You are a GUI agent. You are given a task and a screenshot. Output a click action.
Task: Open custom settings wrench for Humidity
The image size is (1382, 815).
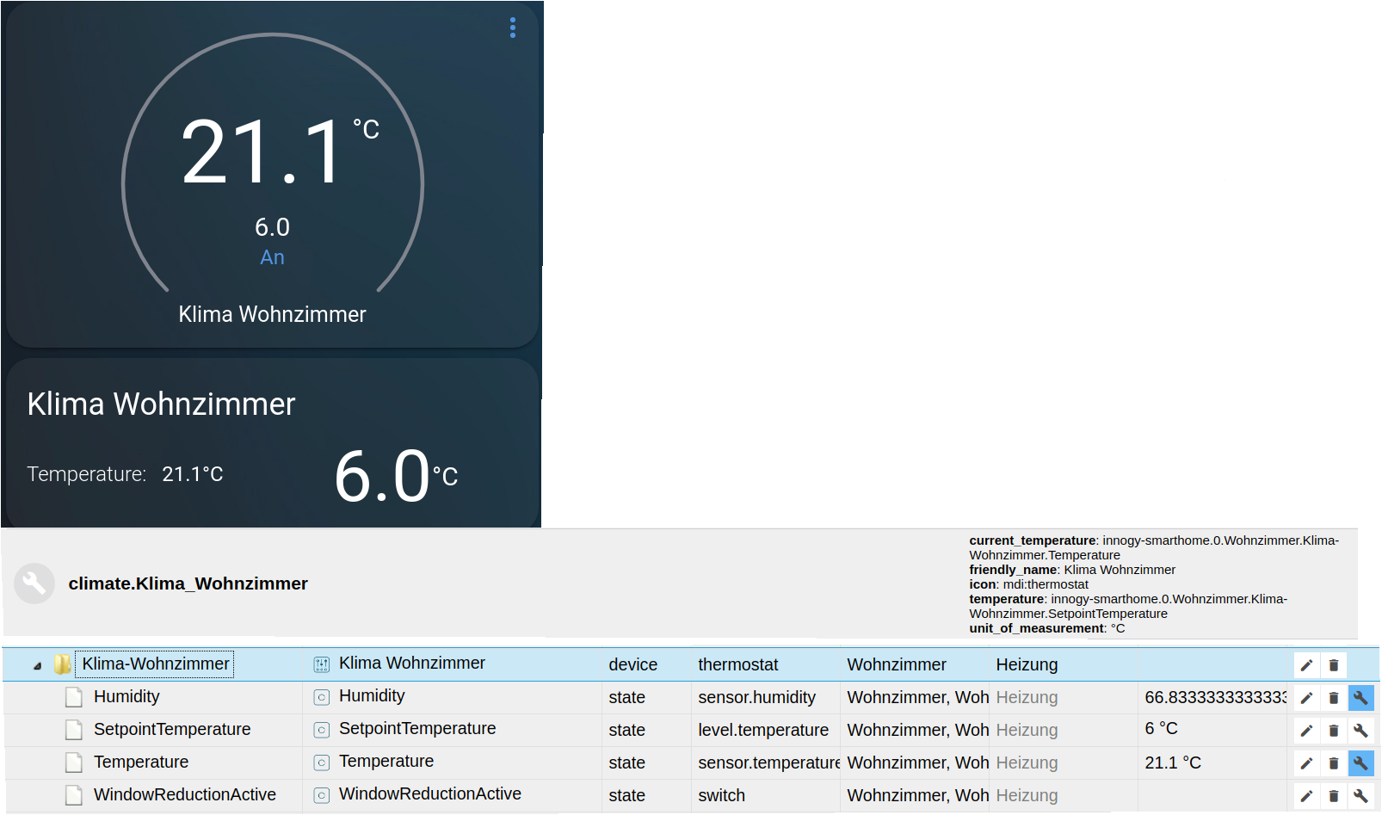click(x=1360, y=698)
